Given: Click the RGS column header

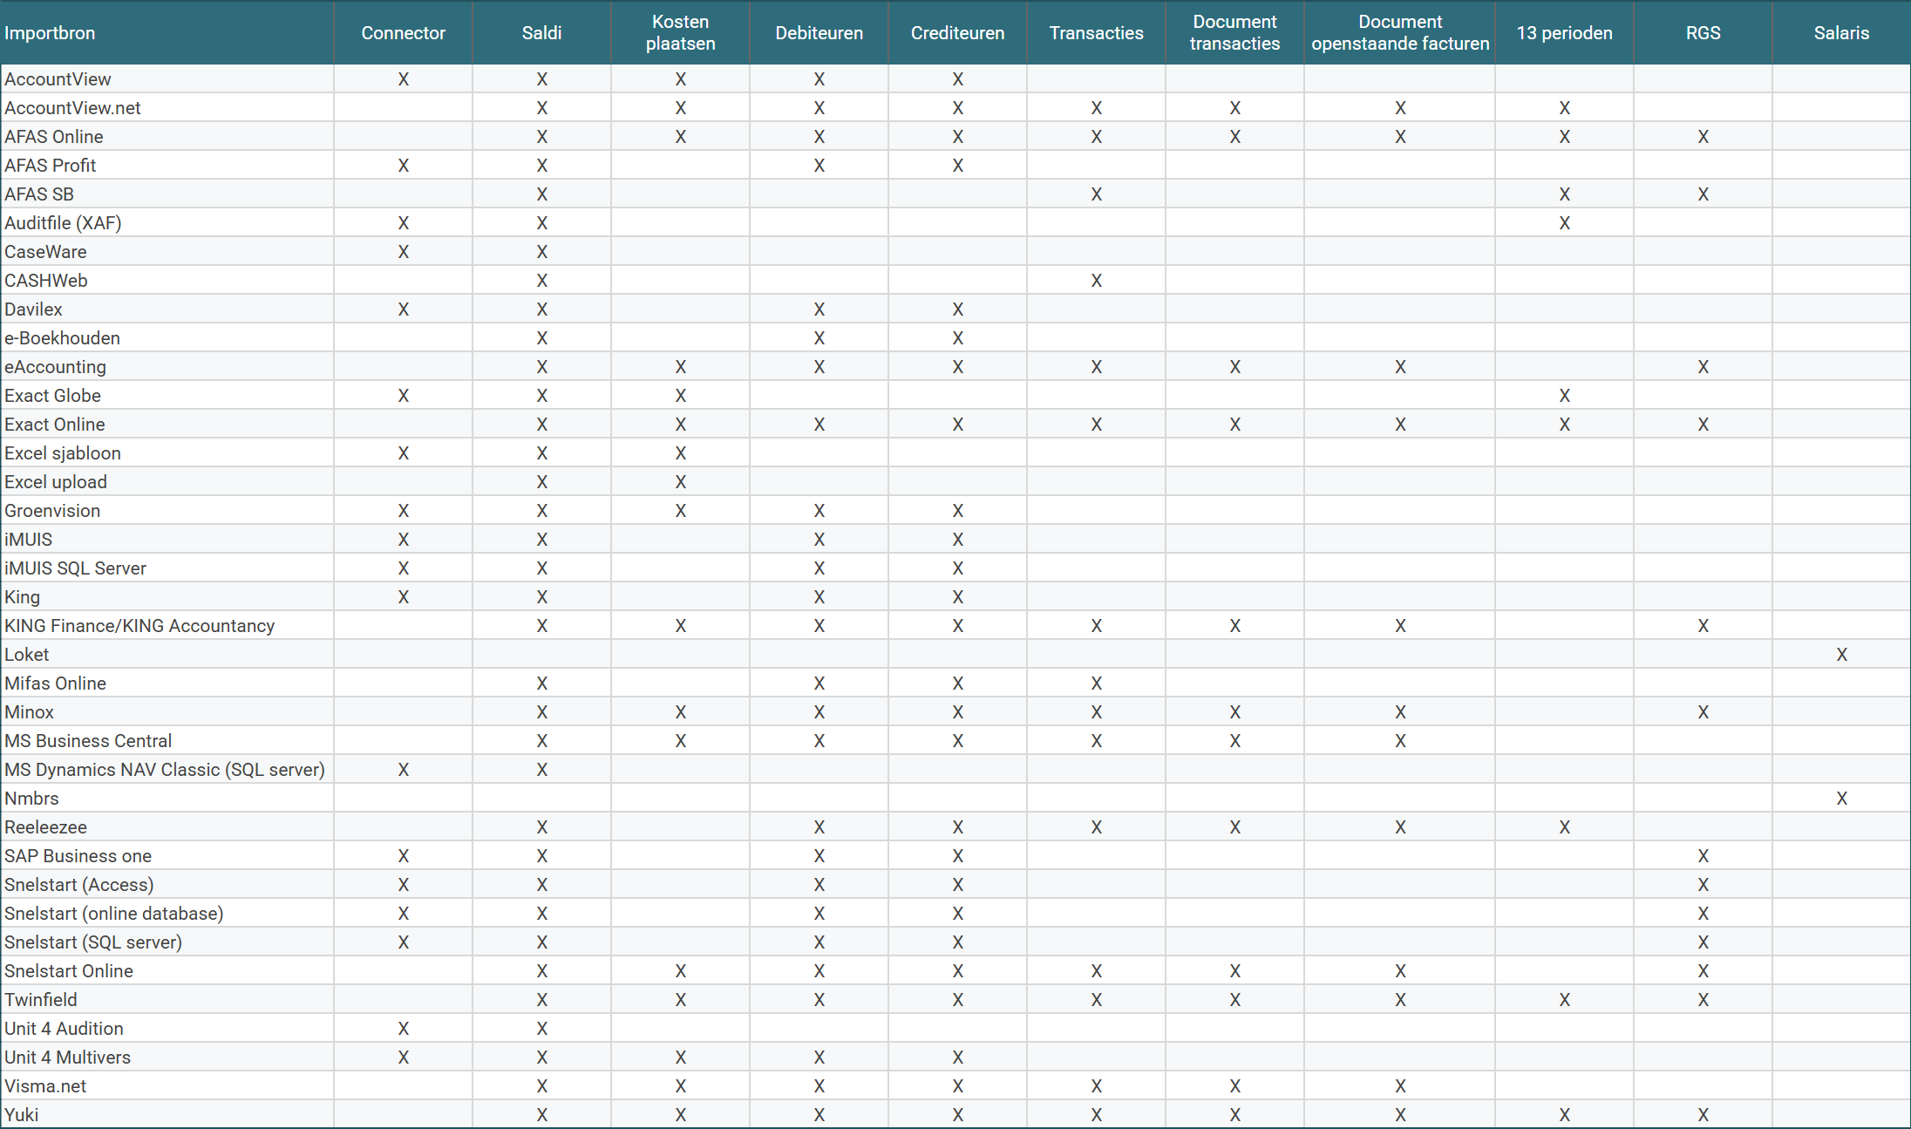Looking at the screenshot, I should click(x=1703, y=33).
